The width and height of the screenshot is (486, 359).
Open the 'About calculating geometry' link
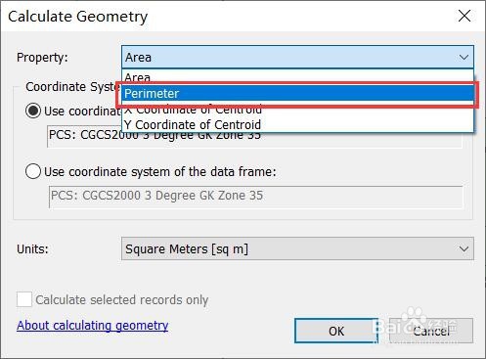click(x=93, y=326)
